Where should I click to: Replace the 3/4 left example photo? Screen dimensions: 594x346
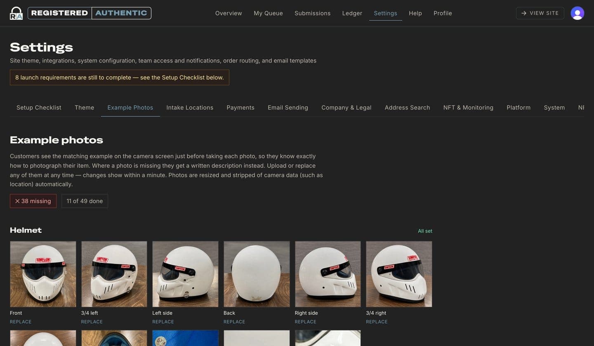pyautogui.click(x=92, y=322)
